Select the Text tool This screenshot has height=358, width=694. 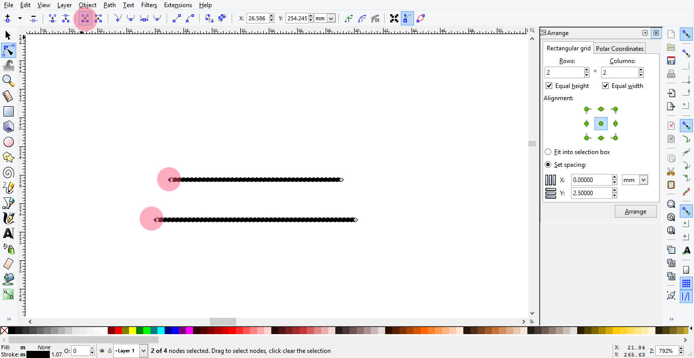tap(8, 233)
